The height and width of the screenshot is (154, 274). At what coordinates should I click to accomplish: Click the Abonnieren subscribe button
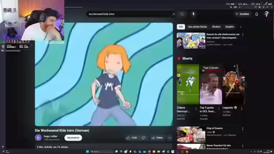click(x=73, y=138)
